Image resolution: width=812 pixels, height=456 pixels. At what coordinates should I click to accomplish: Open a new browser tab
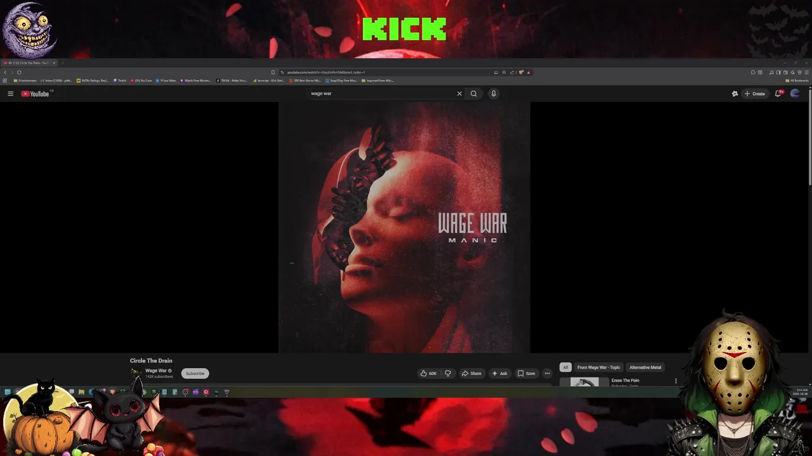click(62, 63)
